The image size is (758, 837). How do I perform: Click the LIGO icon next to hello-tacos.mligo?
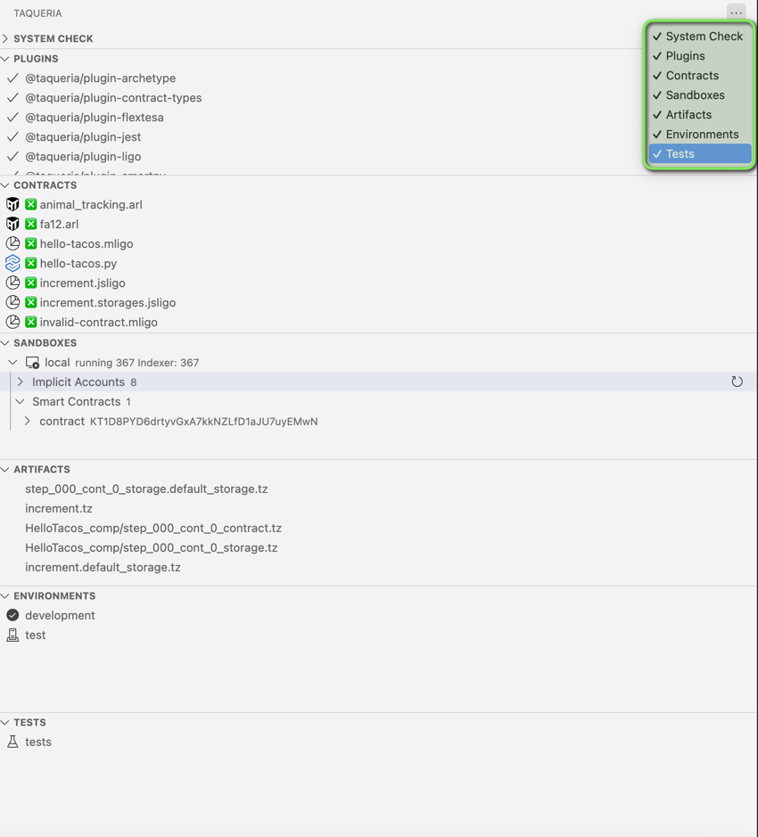[12, 243]
